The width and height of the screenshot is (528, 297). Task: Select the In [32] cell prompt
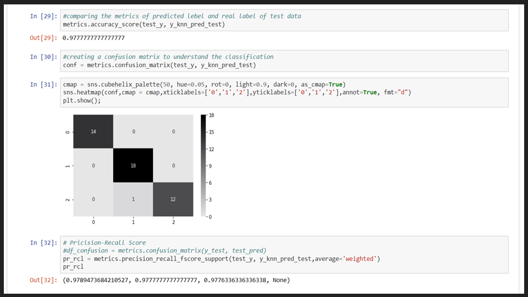tap(43, 243)
